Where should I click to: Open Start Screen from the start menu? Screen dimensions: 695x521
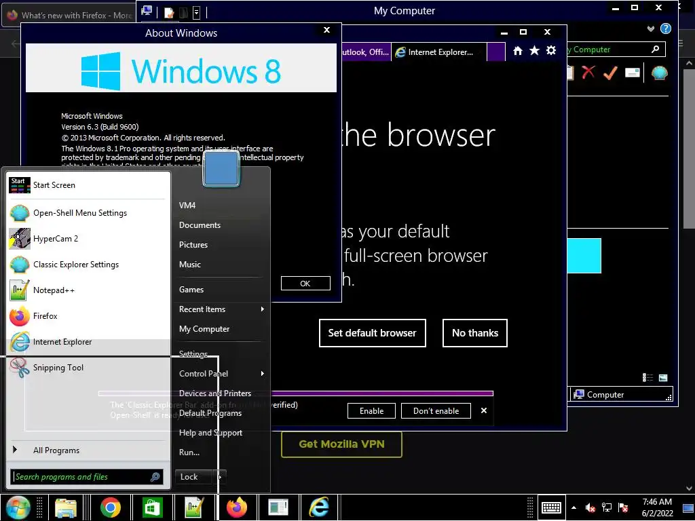(89, 185)
